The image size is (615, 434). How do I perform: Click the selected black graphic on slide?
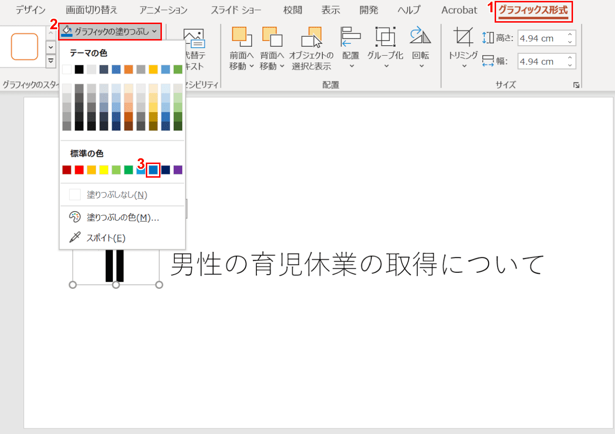pos(115,266)
